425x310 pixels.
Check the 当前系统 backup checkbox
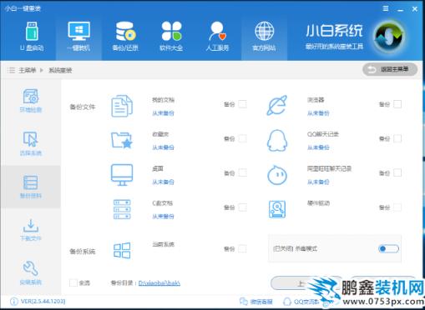[x=242, y=249]
